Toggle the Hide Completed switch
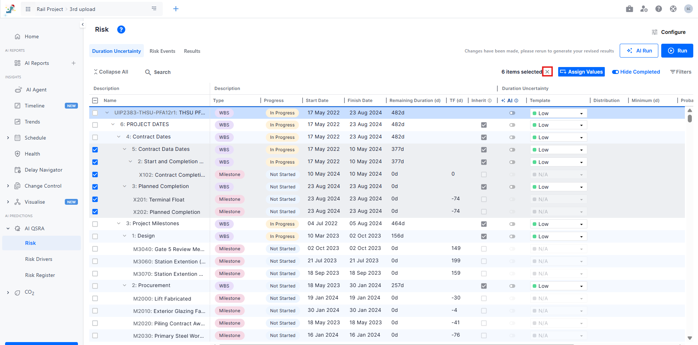This screenshot has width=698, height=345. (x=616, y=72)
